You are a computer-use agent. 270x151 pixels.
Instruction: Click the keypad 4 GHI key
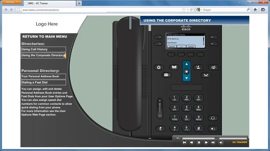click(174, 108)
